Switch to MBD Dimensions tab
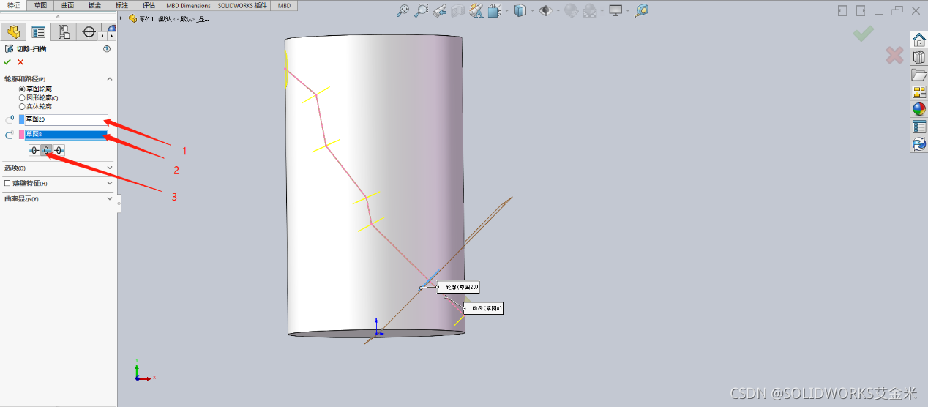Screen dimensions: 928x407 coord(188,5)
